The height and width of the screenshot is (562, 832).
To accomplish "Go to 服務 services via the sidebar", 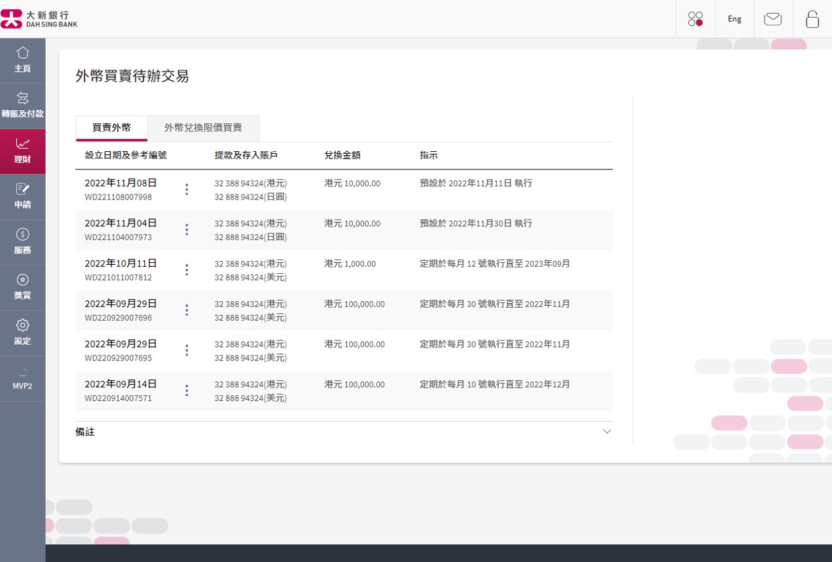I will click(23, 242).
